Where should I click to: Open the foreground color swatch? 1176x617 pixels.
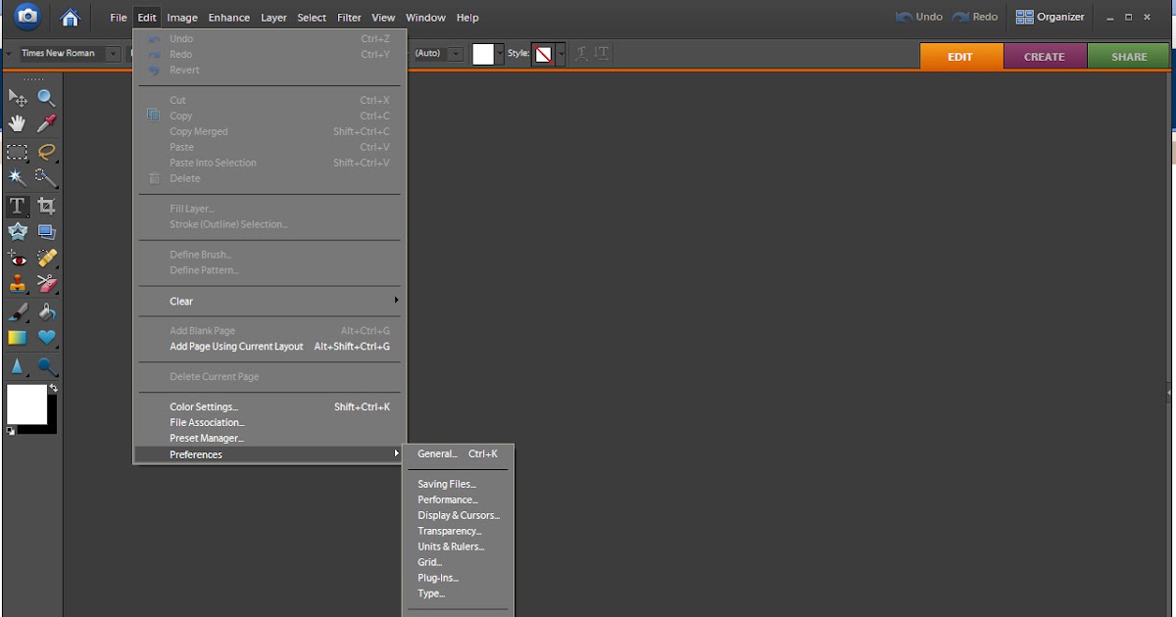coord(26,403)
